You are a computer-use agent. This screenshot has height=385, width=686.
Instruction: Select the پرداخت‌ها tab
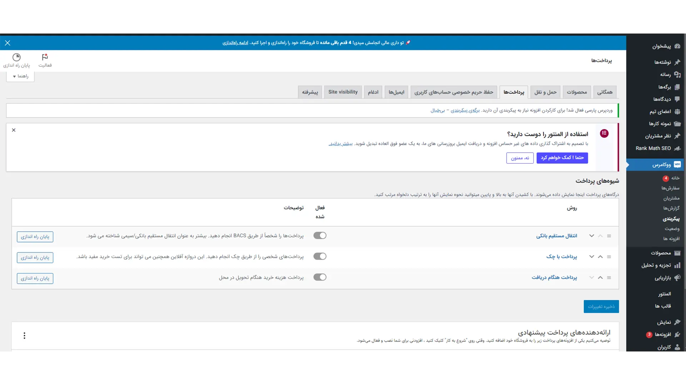(514, 92)
